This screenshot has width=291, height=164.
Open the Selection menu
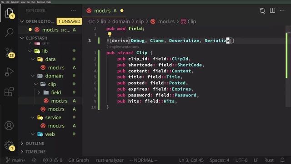(15, 2)
